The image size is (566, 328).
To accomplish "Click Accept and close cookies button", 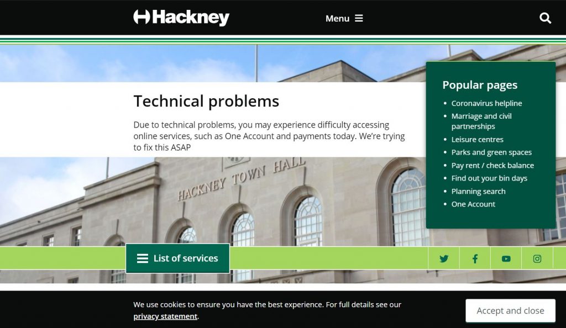I will click(510, 311).
